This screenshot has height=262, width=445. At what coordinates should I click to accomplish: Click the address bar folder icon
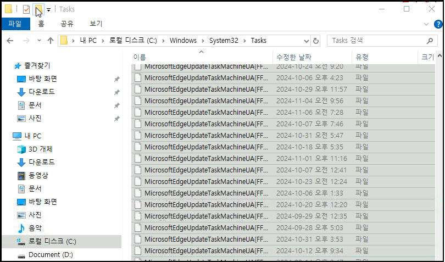pyautogui.click(x=64, y=41)
